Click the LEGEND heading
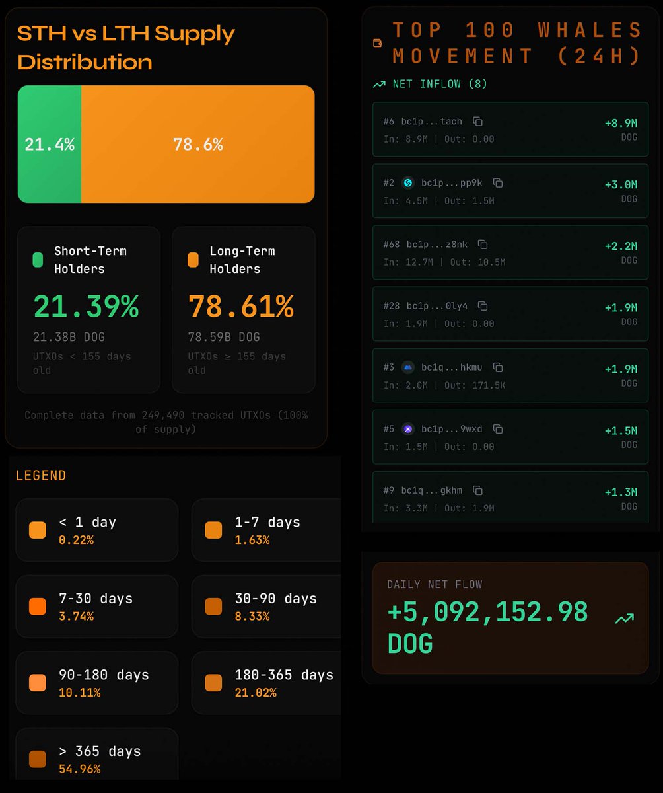 (41, 476)
